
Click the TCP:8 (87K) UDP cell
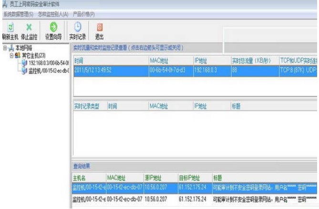pyautogui.click(x=298, y=70)
